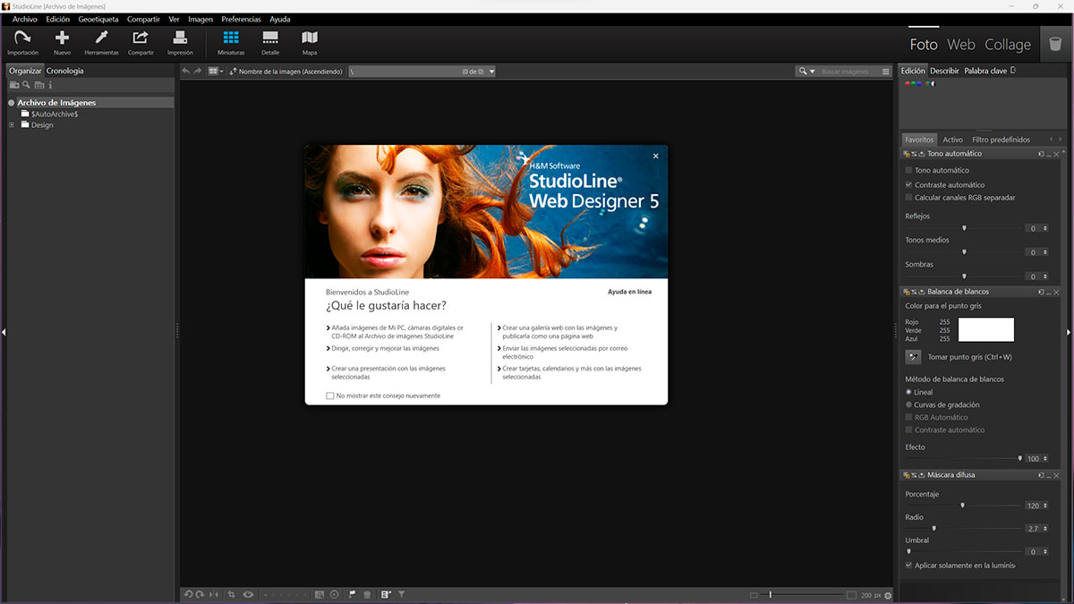Click the navigate back arrow
The image size is (1074, 604).
(186, 72)
